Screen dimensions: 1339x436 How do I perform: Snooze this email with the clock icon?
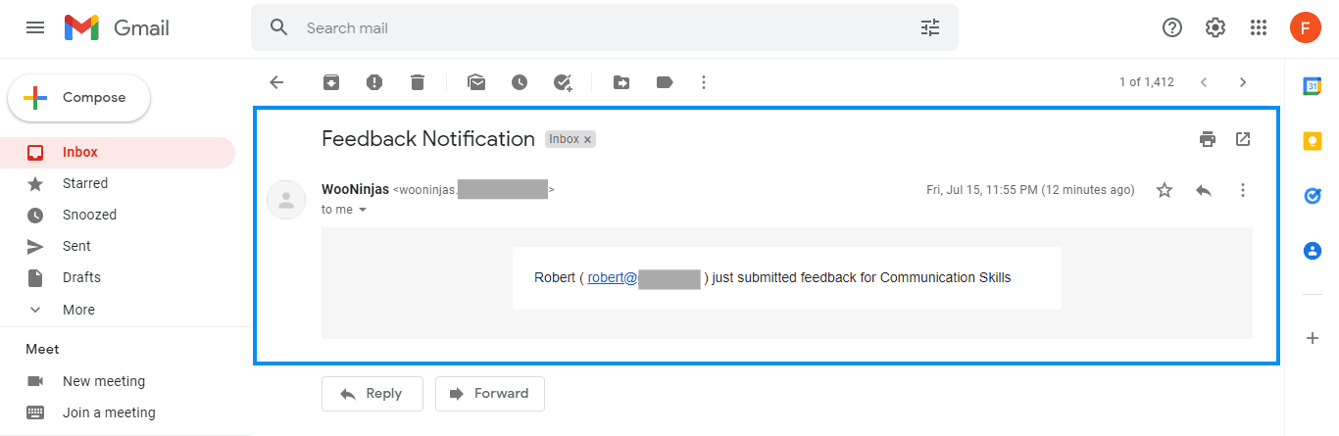pos(520,82)
